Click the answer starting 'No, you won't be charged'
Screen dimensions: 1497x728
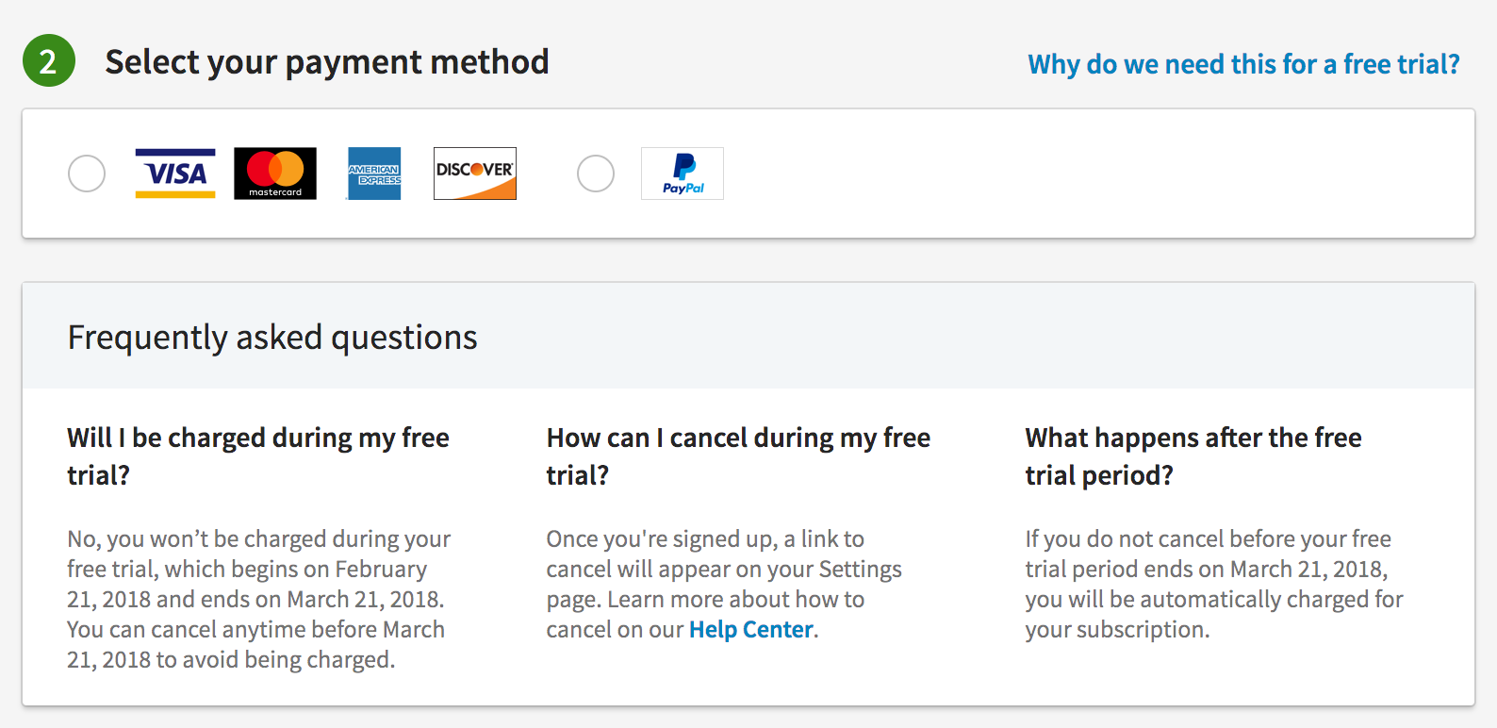[x=259, y=599]
